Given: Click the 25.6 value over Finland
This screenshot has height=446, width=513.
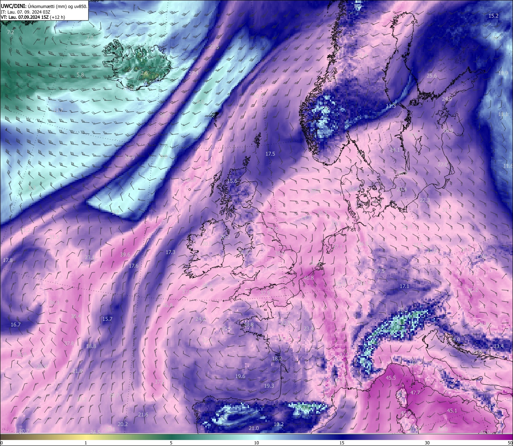Looking at the screenshot, I should click(x=432, y=76).
